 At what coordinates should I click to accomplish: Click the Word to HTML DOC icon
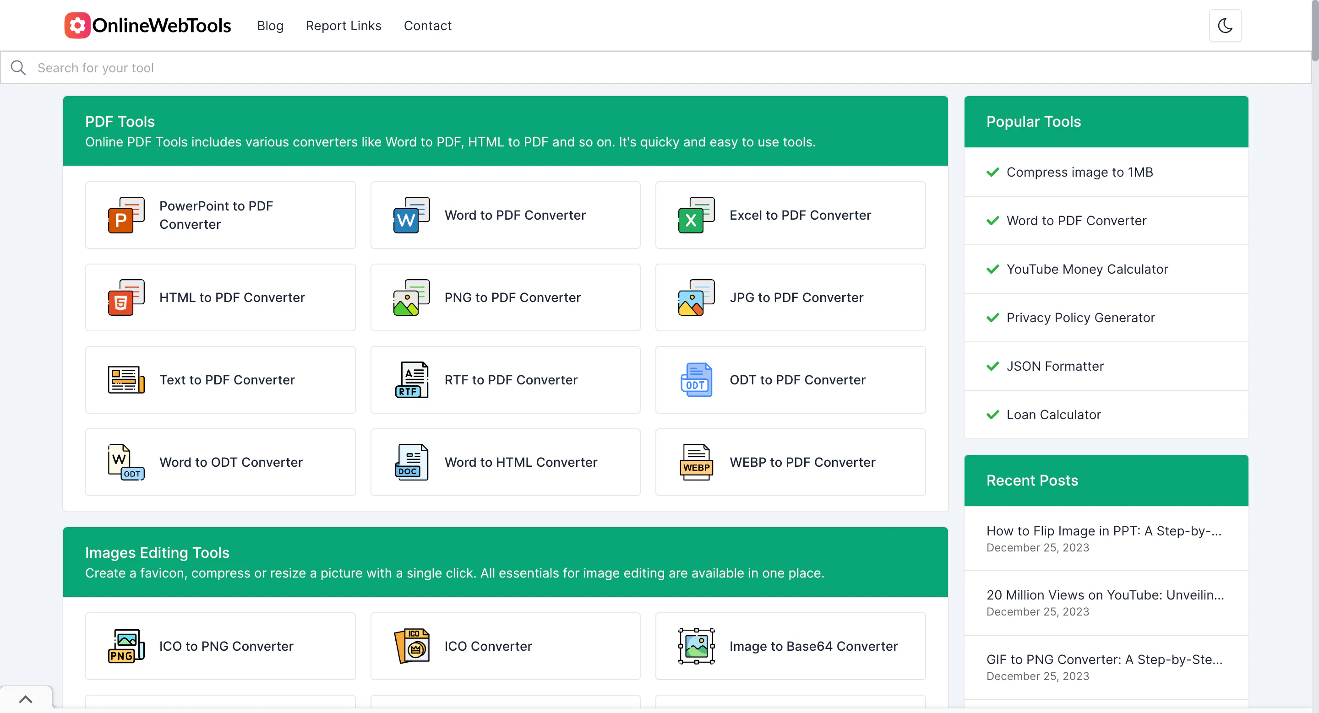click(411, 462)
